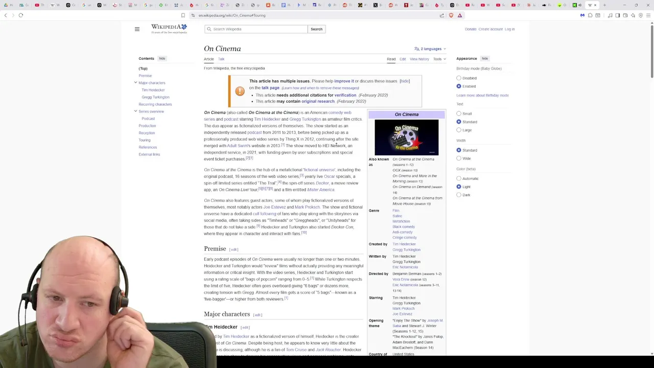Select Birthday mode Disabled option
This screenshot has width=654, height=368.
(459, 78)
